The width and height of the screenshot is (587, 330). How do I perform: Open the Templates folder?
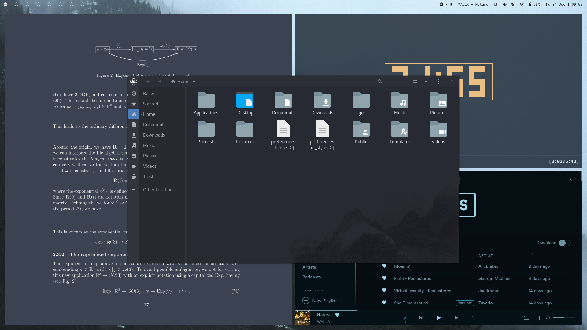click(x=400, y=133)
